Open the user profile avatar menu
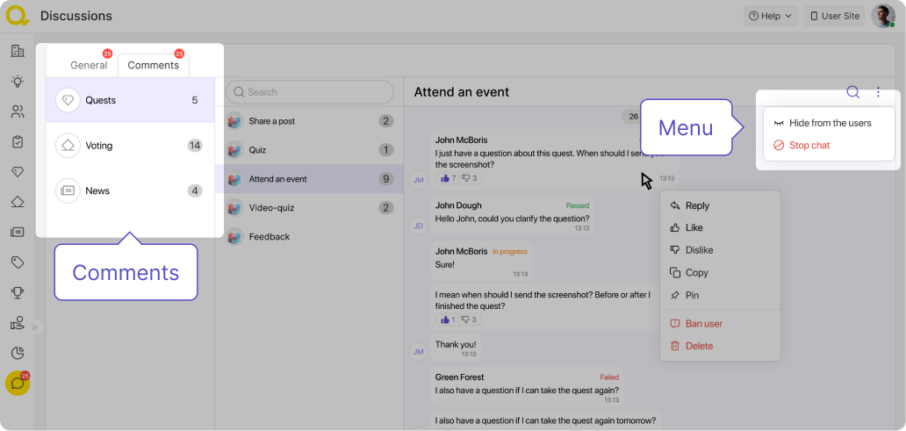Image resolution: width=906 pixels, height=431 pixels. [x=882, y=16]
